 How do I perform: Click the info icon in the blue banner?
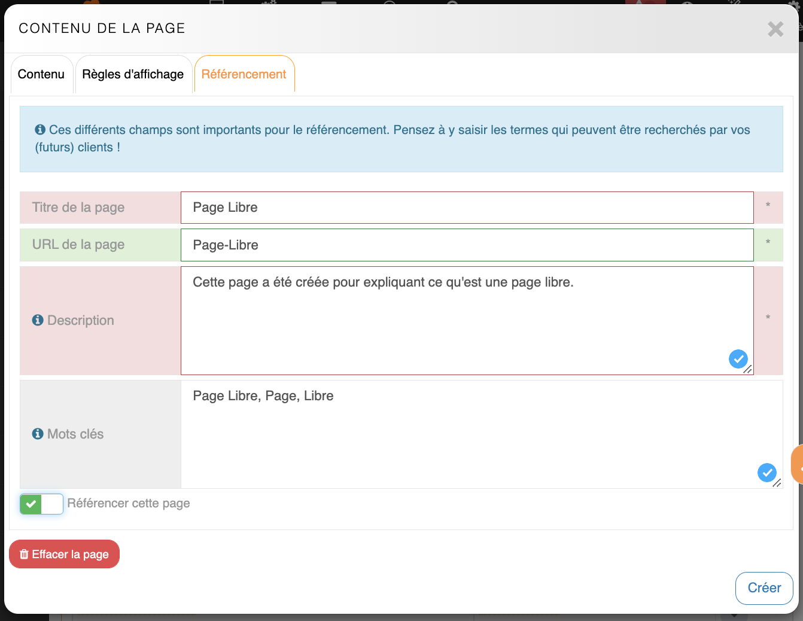coord(40,130)
